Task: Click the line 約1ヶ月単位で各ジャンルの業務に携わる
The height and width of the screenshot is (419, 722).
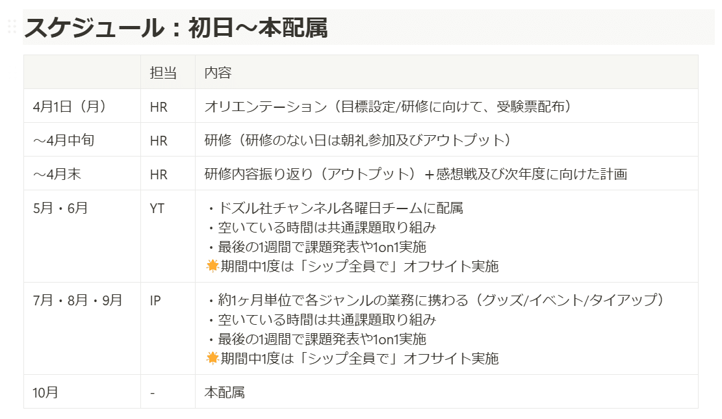Action: [344, 301]
